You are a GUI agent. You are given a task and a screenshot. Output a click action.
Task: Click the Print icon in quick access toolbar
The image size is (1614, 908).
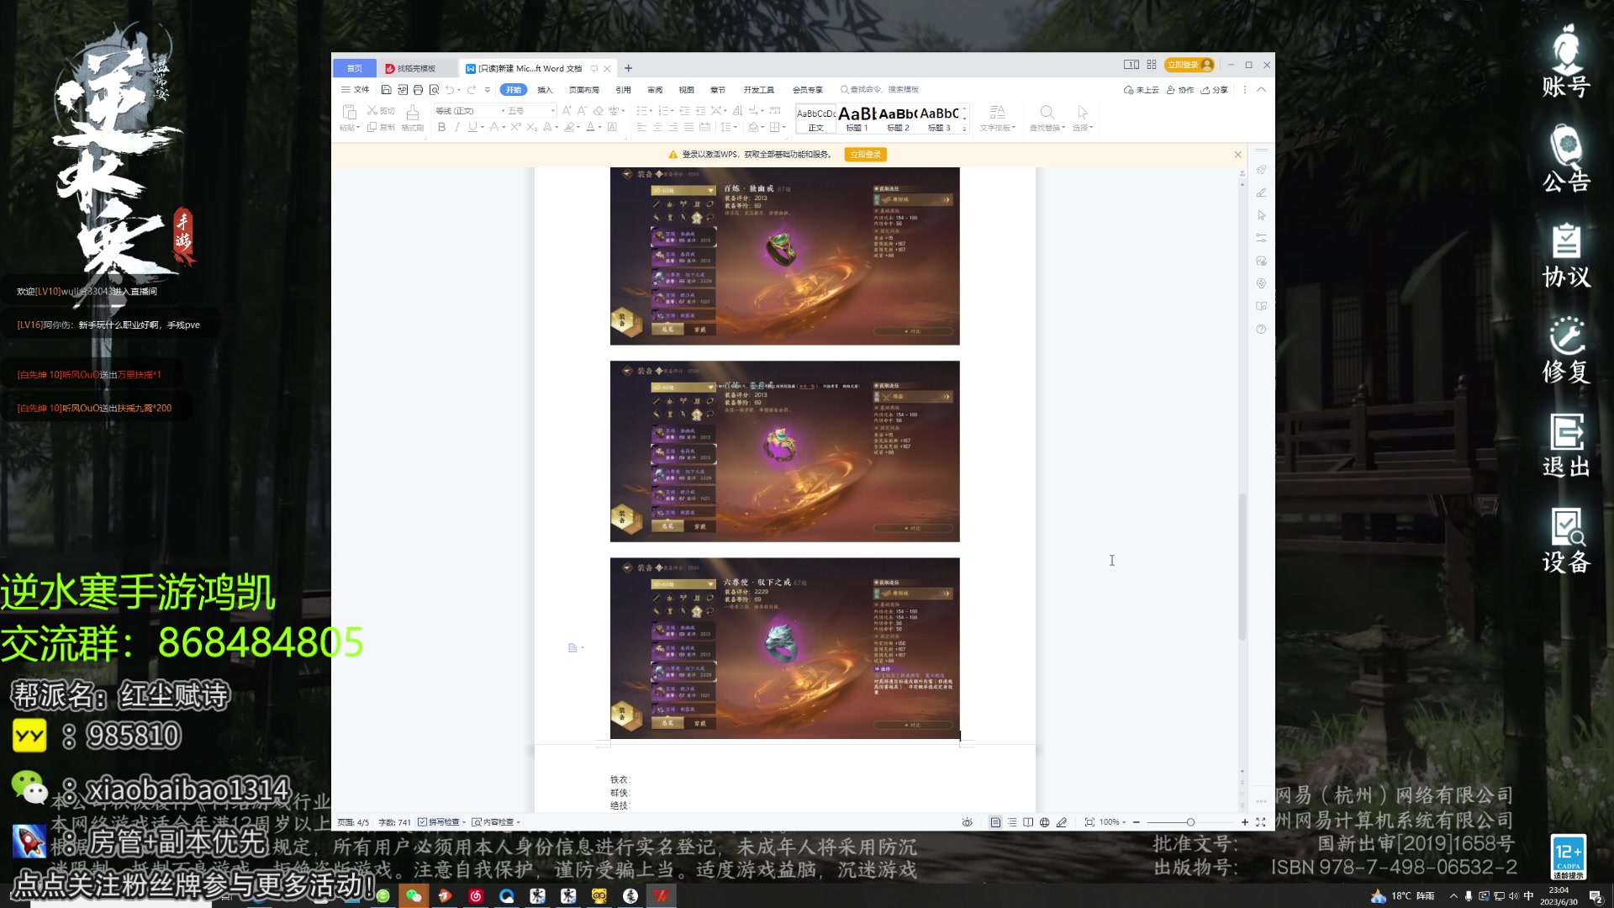(418, 90)
